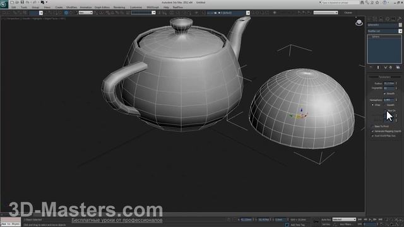Click the Favorites star icon in InfoCenter

(x=377, y=3)
